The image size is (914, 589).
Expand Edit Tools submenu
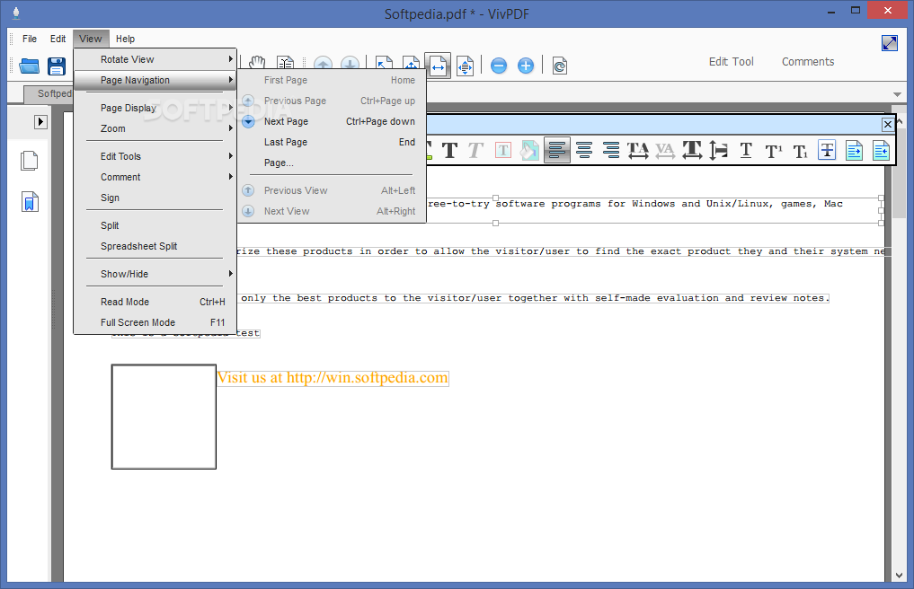pos(155,156)
